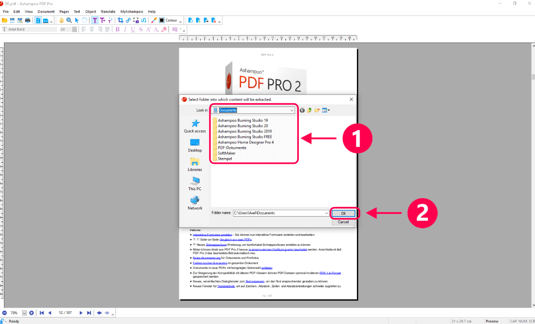This screenshot has height=324, width=535.
Task: Open the Object menu
Action: pos(91,12)
